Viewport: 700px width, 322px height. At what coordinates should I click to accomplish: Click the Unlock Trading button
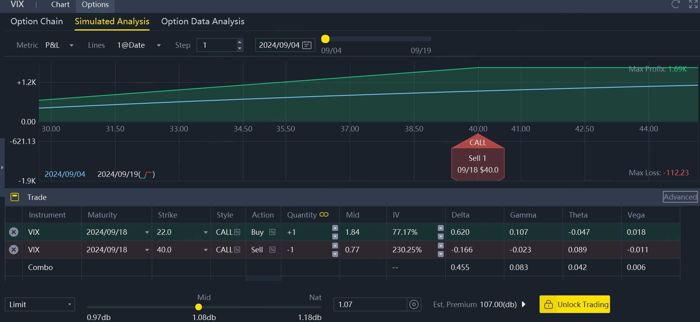[x=574, y=304]
